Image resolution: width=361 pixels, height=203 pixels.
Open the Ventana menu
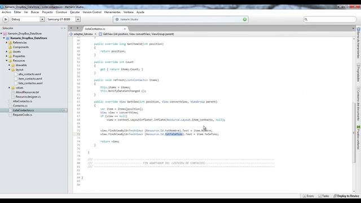pyautogui.click(x=128, y=12)
